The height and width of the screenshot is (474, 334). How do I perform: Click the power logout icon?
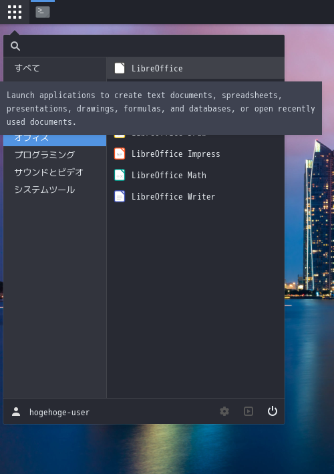(x=273, y=411)
